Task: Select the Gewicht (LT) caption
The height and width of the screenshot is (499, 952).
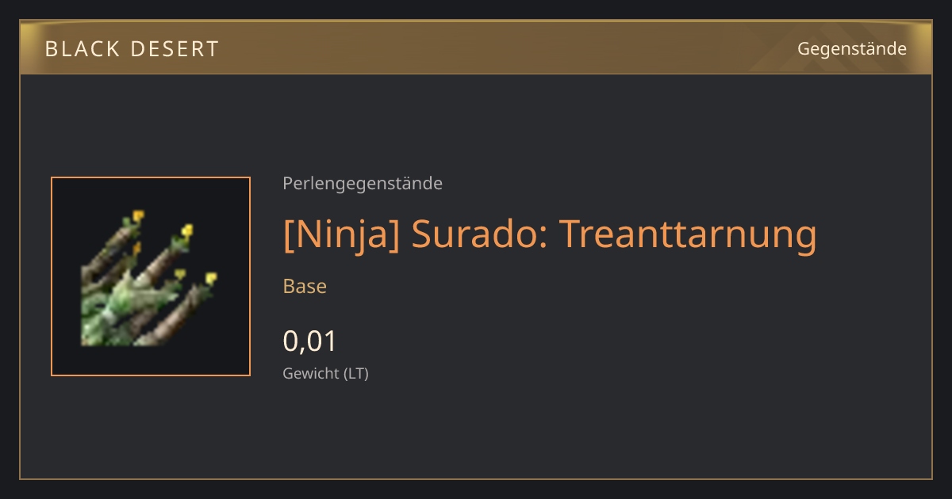Action: (x=325, y=373)
